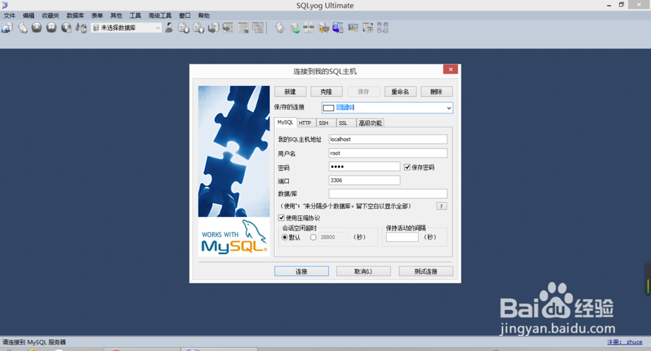Viewport: 651px width, 351px height.
Task: Click the database synchronization icon
Action: [x=295, y=28]
